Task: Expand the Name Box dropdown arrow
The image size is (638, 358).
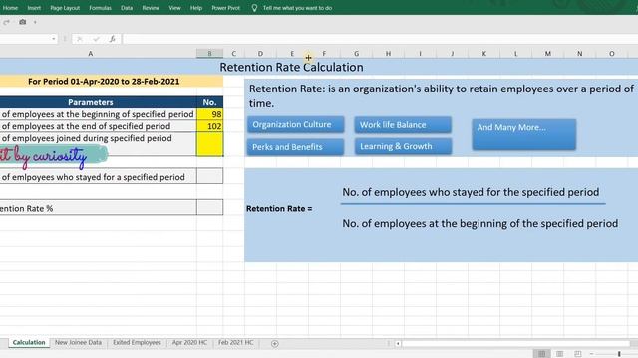Action: [54, 39]
